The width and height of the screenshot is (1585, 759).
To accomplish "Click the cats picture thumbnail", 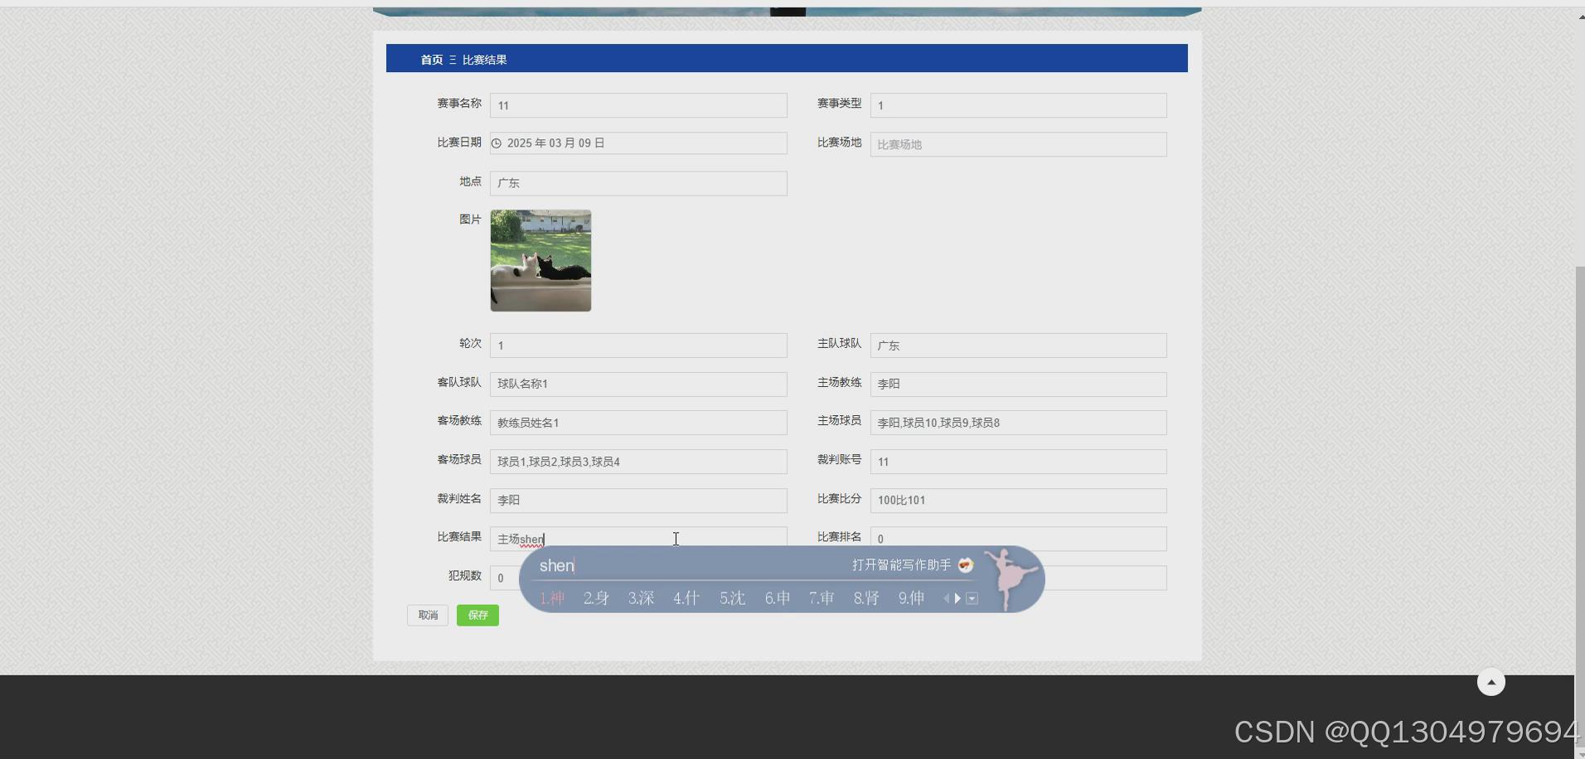I will pos(540,260).
